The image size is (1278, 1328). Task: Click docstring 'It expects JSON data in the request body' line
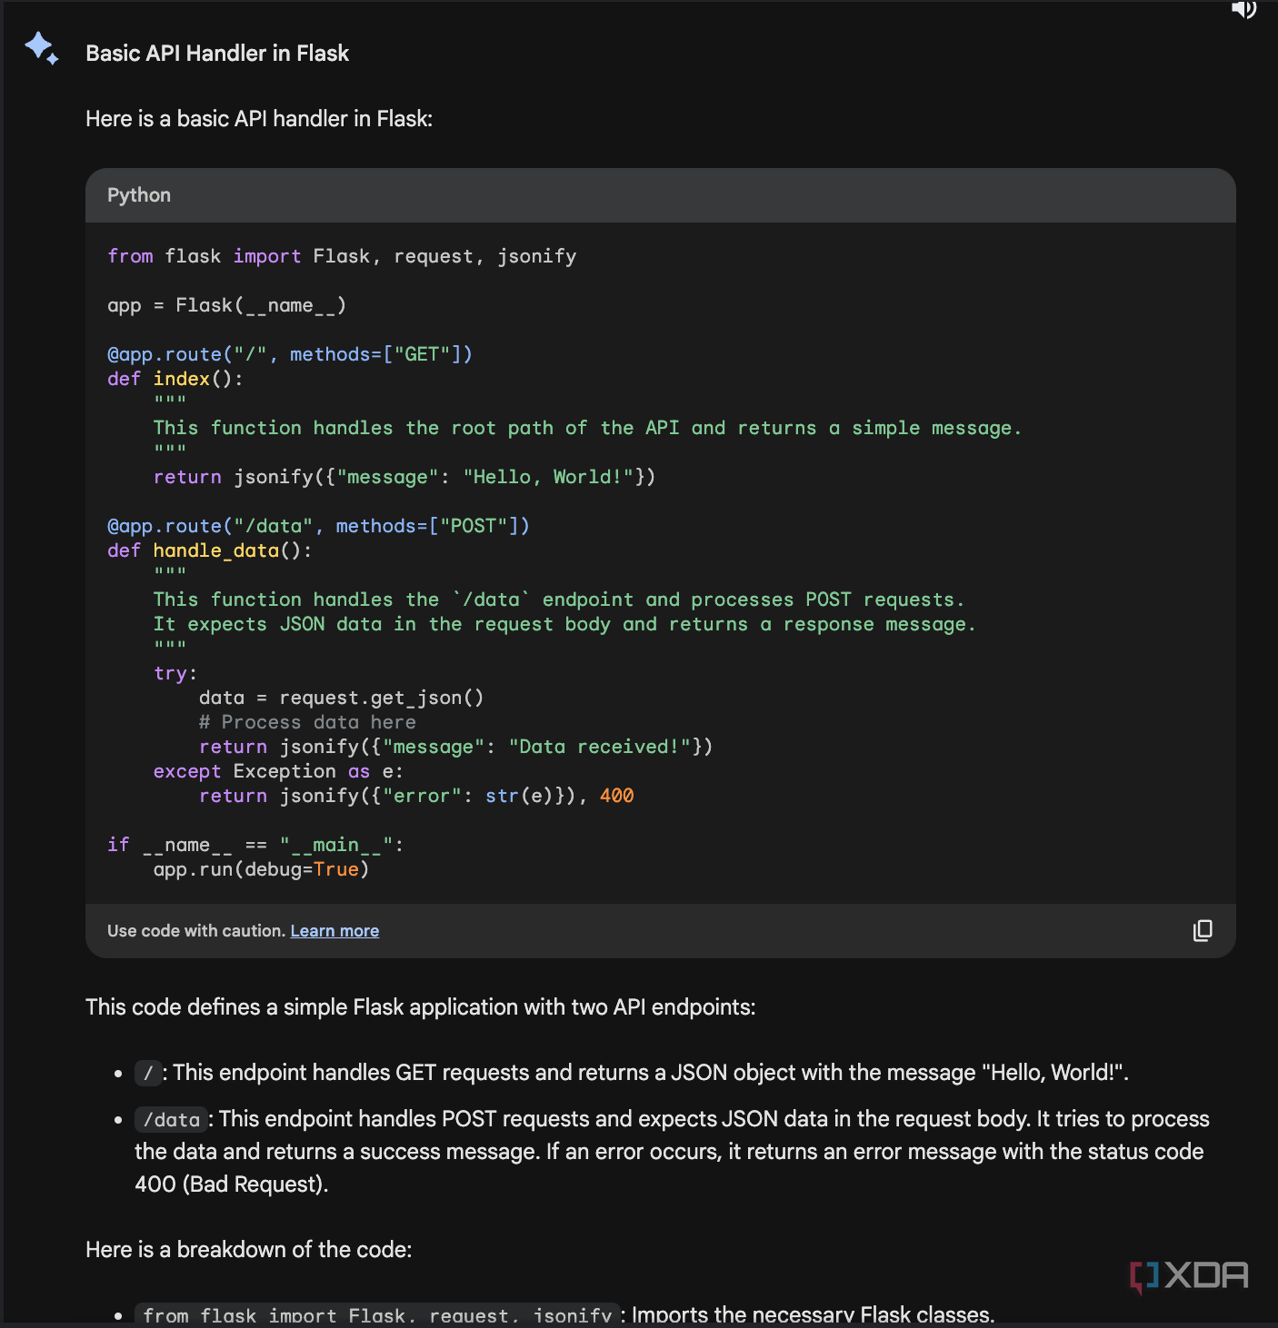point(564,624)
